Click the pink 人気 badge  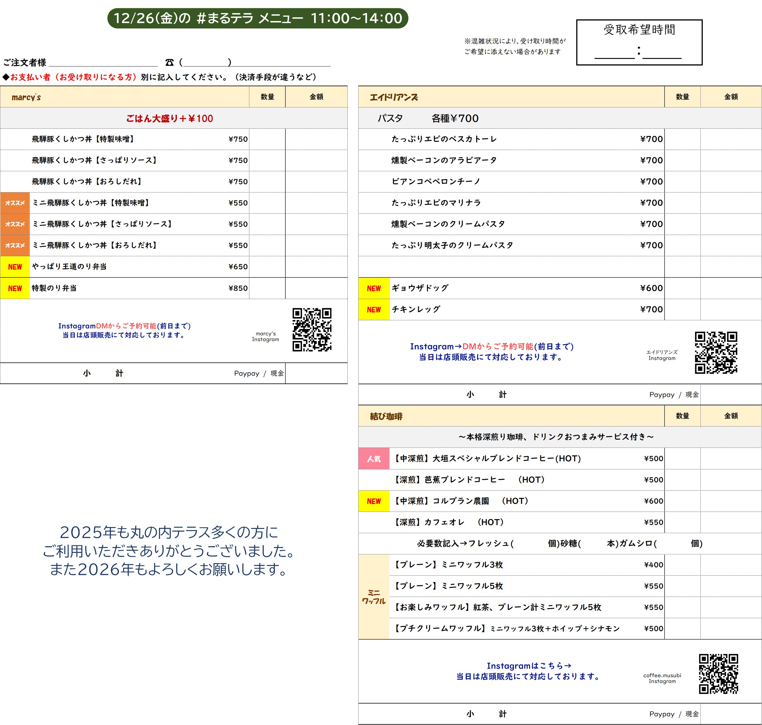click(373, 459)
